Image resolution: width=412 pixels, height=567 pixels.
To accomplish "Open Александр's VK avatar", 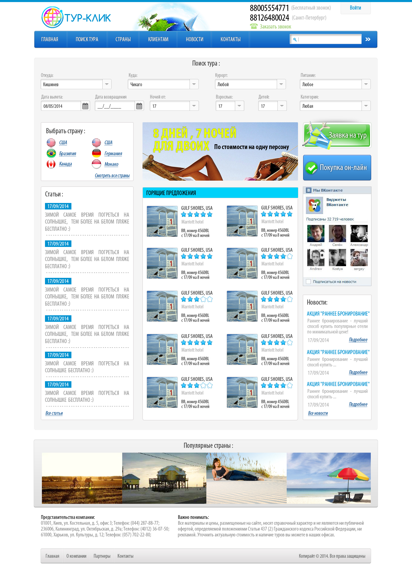I will tap(359, 234).
